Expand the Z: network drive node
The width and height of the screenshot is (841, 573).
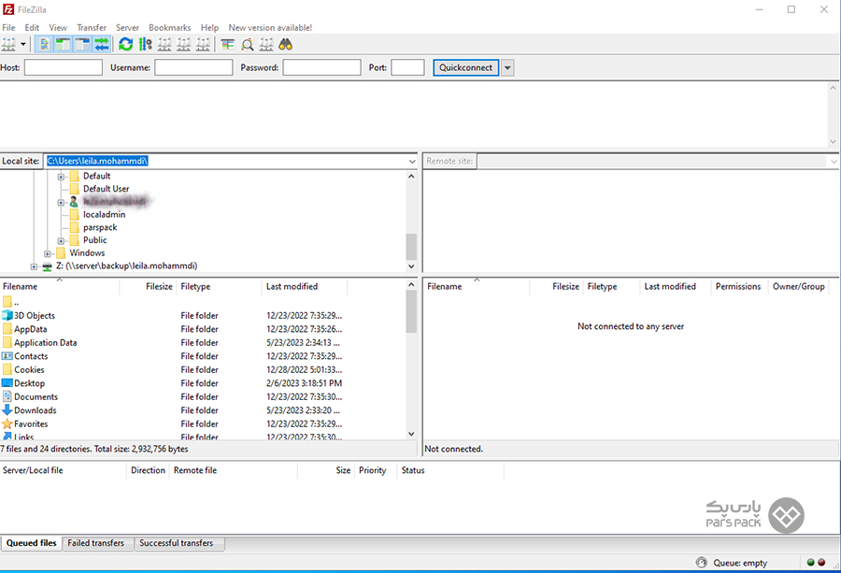click(34, 266)
